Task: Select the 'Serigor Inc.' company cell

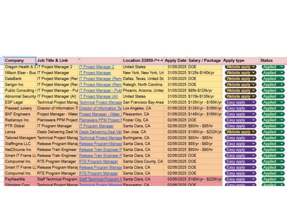Action: pyautogui.click(x=20, y=85)
